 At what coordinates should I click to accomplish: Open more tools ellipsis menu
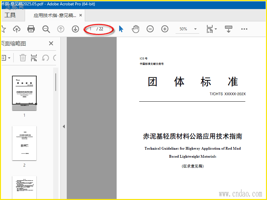(x=244, y=29)
